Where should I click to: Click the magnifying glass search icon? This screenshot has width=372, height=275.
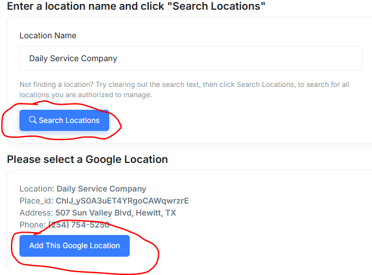[33, 120]
